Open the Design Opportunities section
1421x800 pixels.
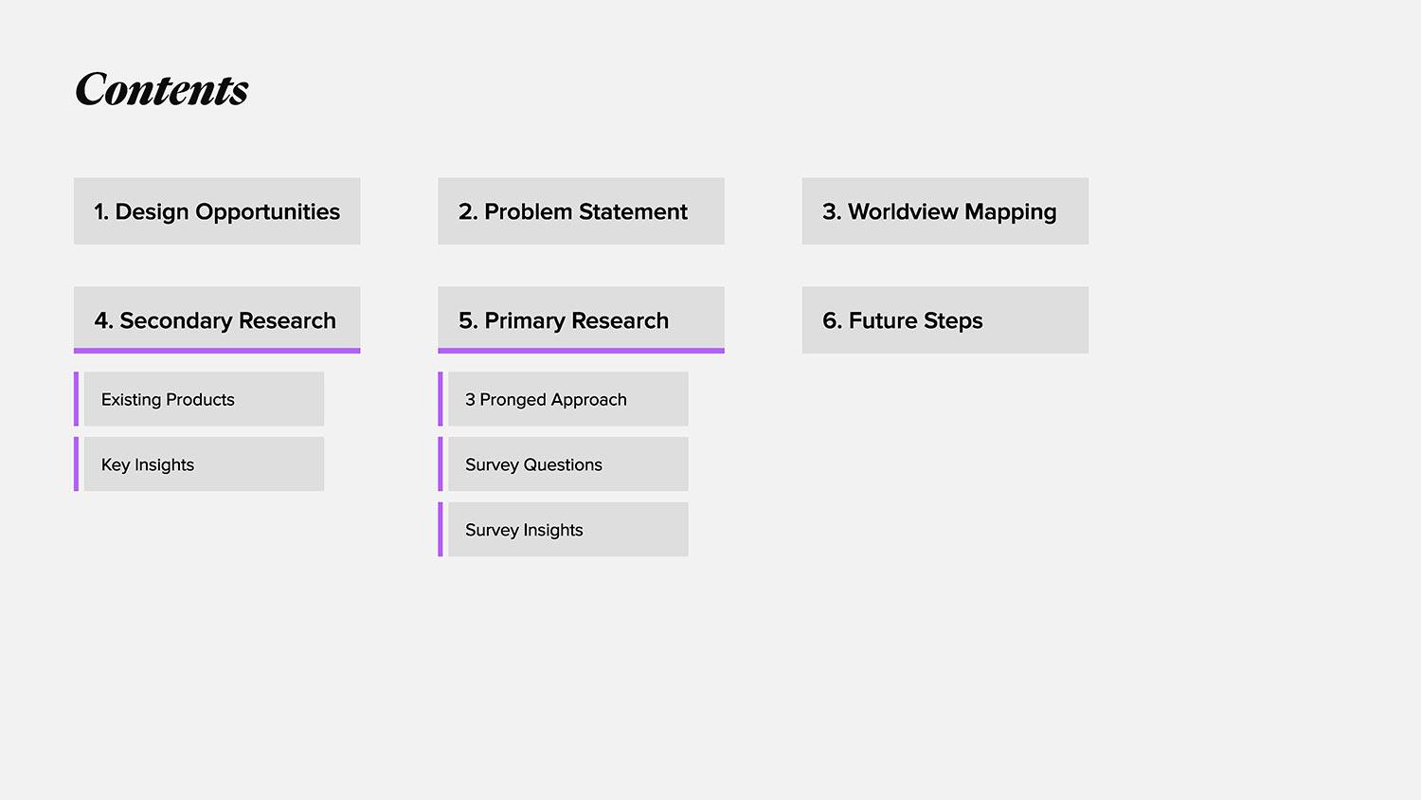[x=217, y=211]
